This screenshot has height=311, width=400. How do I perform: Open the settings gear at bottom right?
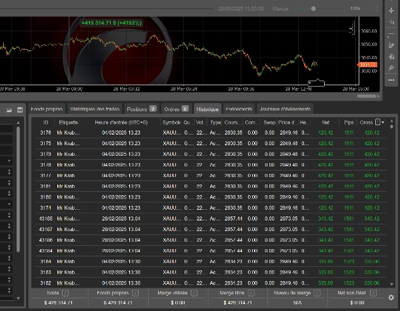[391, 297]
